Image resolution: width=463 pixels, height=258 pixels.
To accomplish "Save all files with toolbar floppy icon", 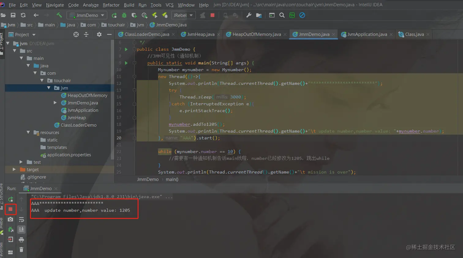I will point(13,15).
